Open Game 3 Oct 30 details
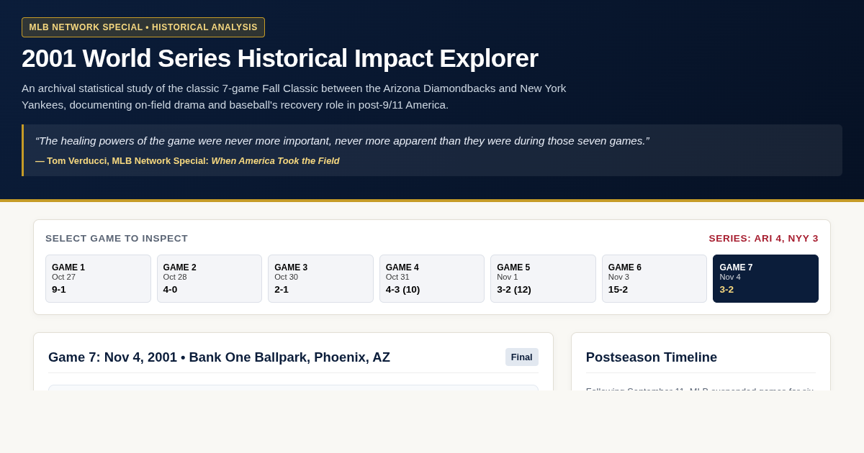The image size is (864, 453). [320, 278]
